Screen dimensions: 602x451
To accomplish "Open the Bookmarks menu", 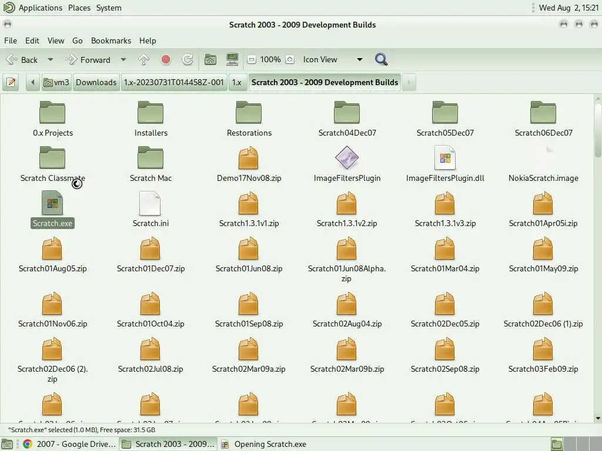I will (111, 41).
